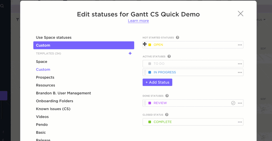Close the Edit statuses dialog
This screenshot has width=272, height=141.
click(241, 14)
